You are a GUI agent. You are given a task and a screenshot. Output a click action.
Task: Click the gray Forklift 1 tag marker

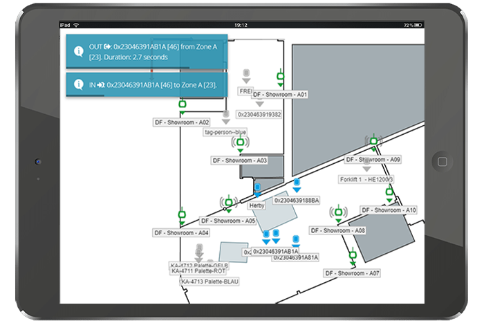point(366,163)
